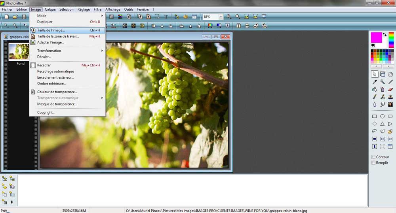
Task: Choose the triangle selection shape
Action: coord(383,124)
